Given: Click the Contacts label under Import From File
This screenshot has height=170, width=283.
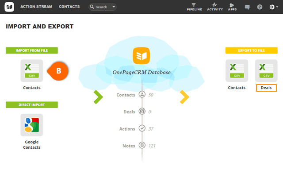Looking at the screenshot, I should [32, 88].
